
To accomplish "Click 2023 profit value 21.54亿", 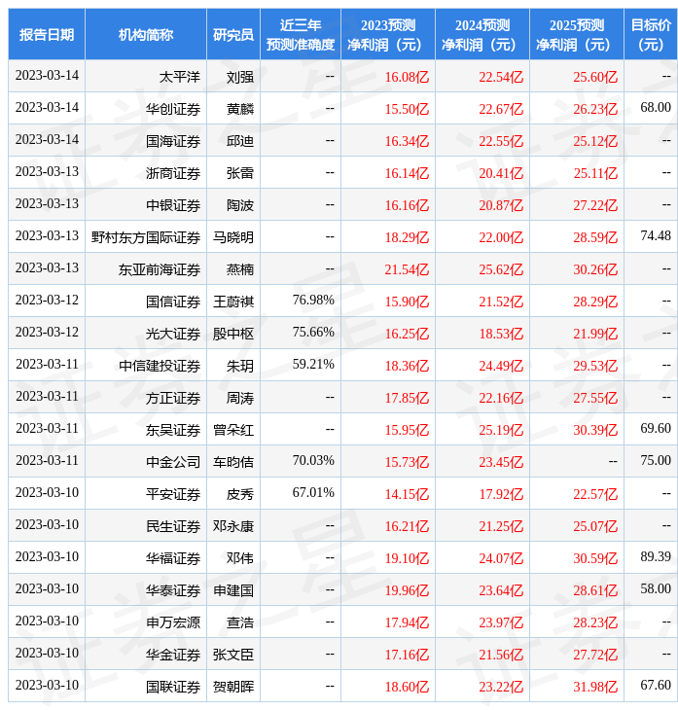I will (x=407, y=269).
